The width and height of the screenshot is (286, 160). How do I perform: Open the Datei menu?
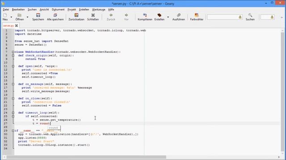(x=6, y=9)
